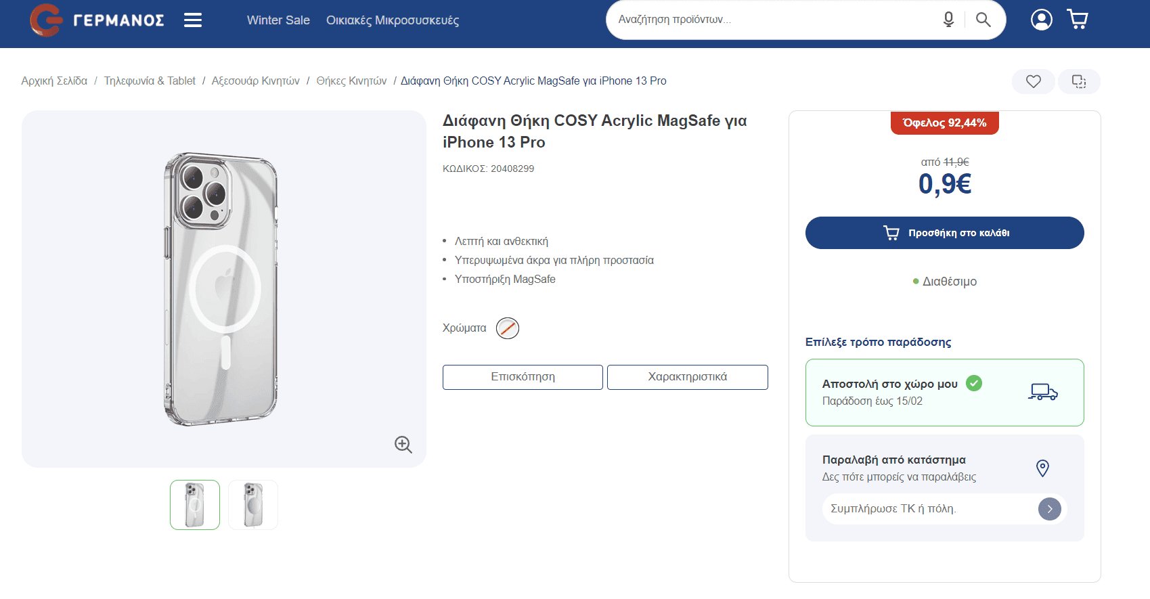
Task: Go to Τηλεφωνία & Tablet breadcrumb
Action: (150, 81)
